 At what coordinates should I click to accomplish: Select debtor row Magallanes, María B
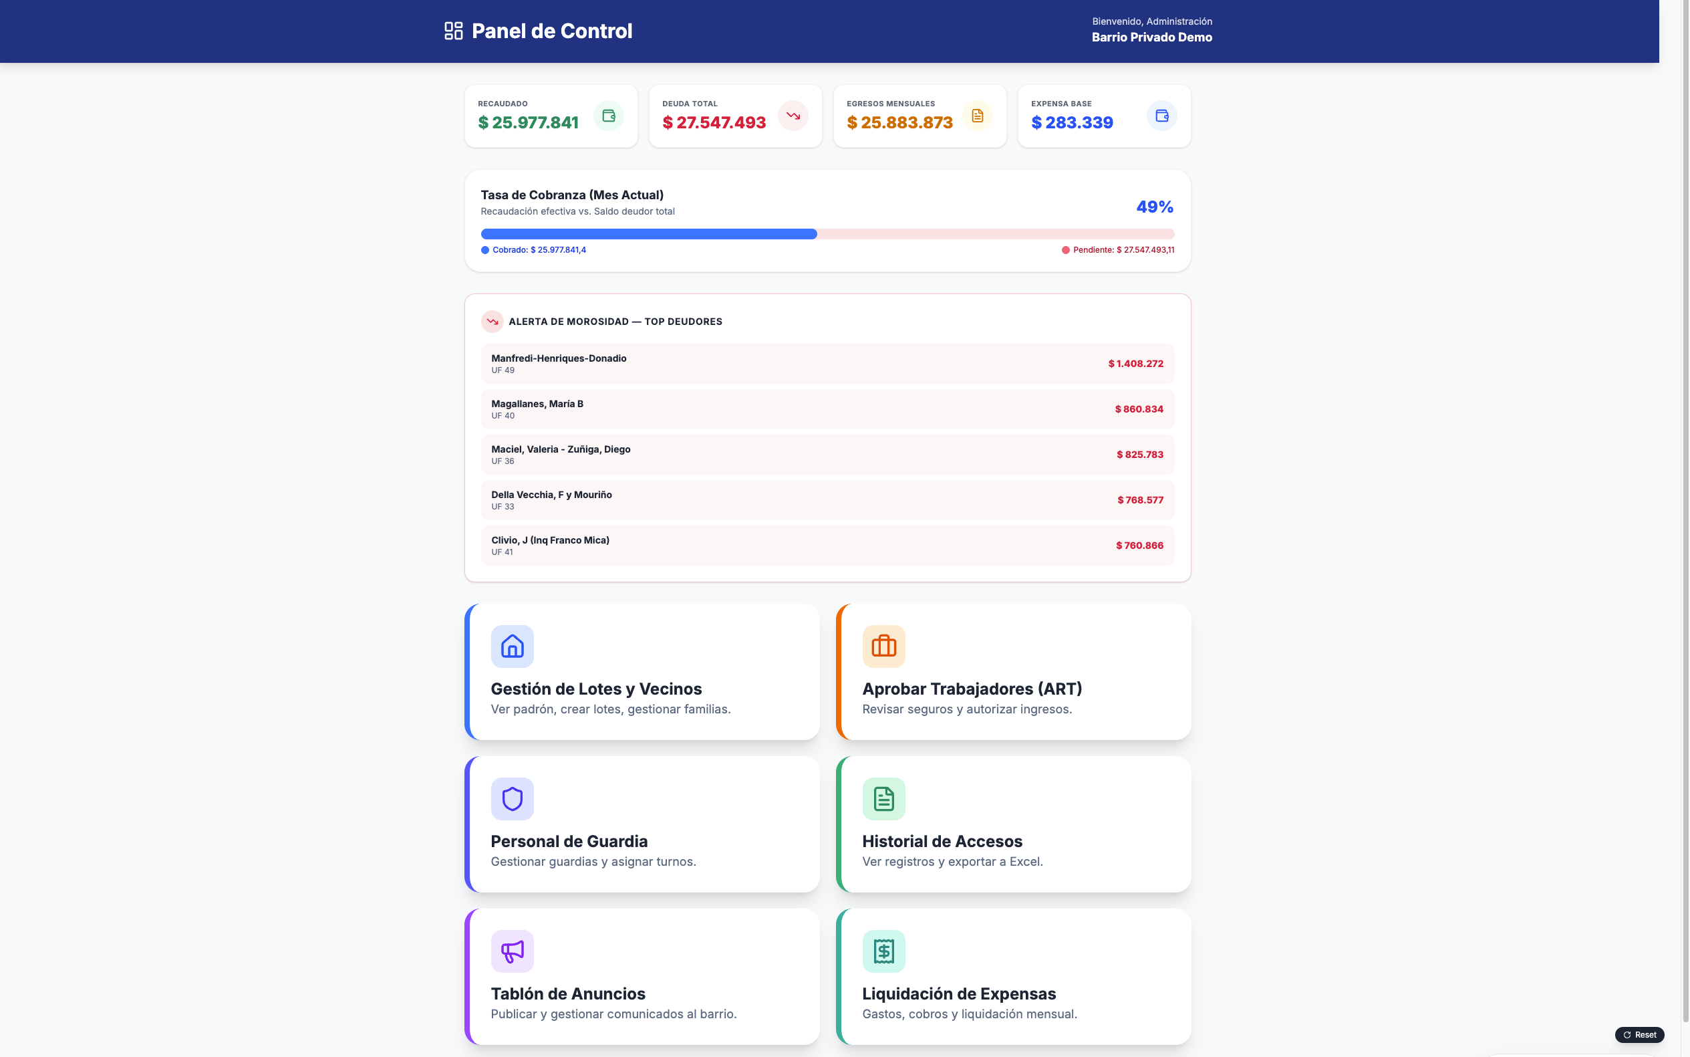827,409
